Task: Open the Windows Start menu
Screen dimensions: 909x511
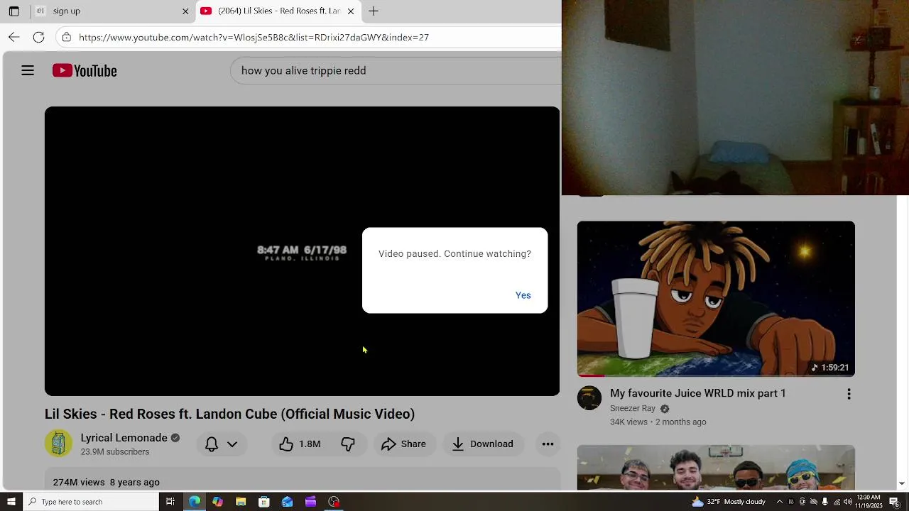Action: pyautogui.click(x=11, y=502)
